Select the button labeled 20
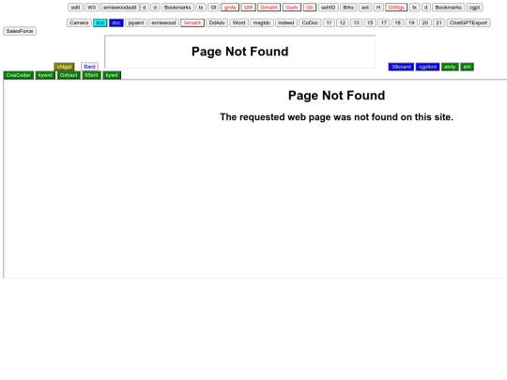The width and height of the screenshot is (507, 380). coord(425,23)
